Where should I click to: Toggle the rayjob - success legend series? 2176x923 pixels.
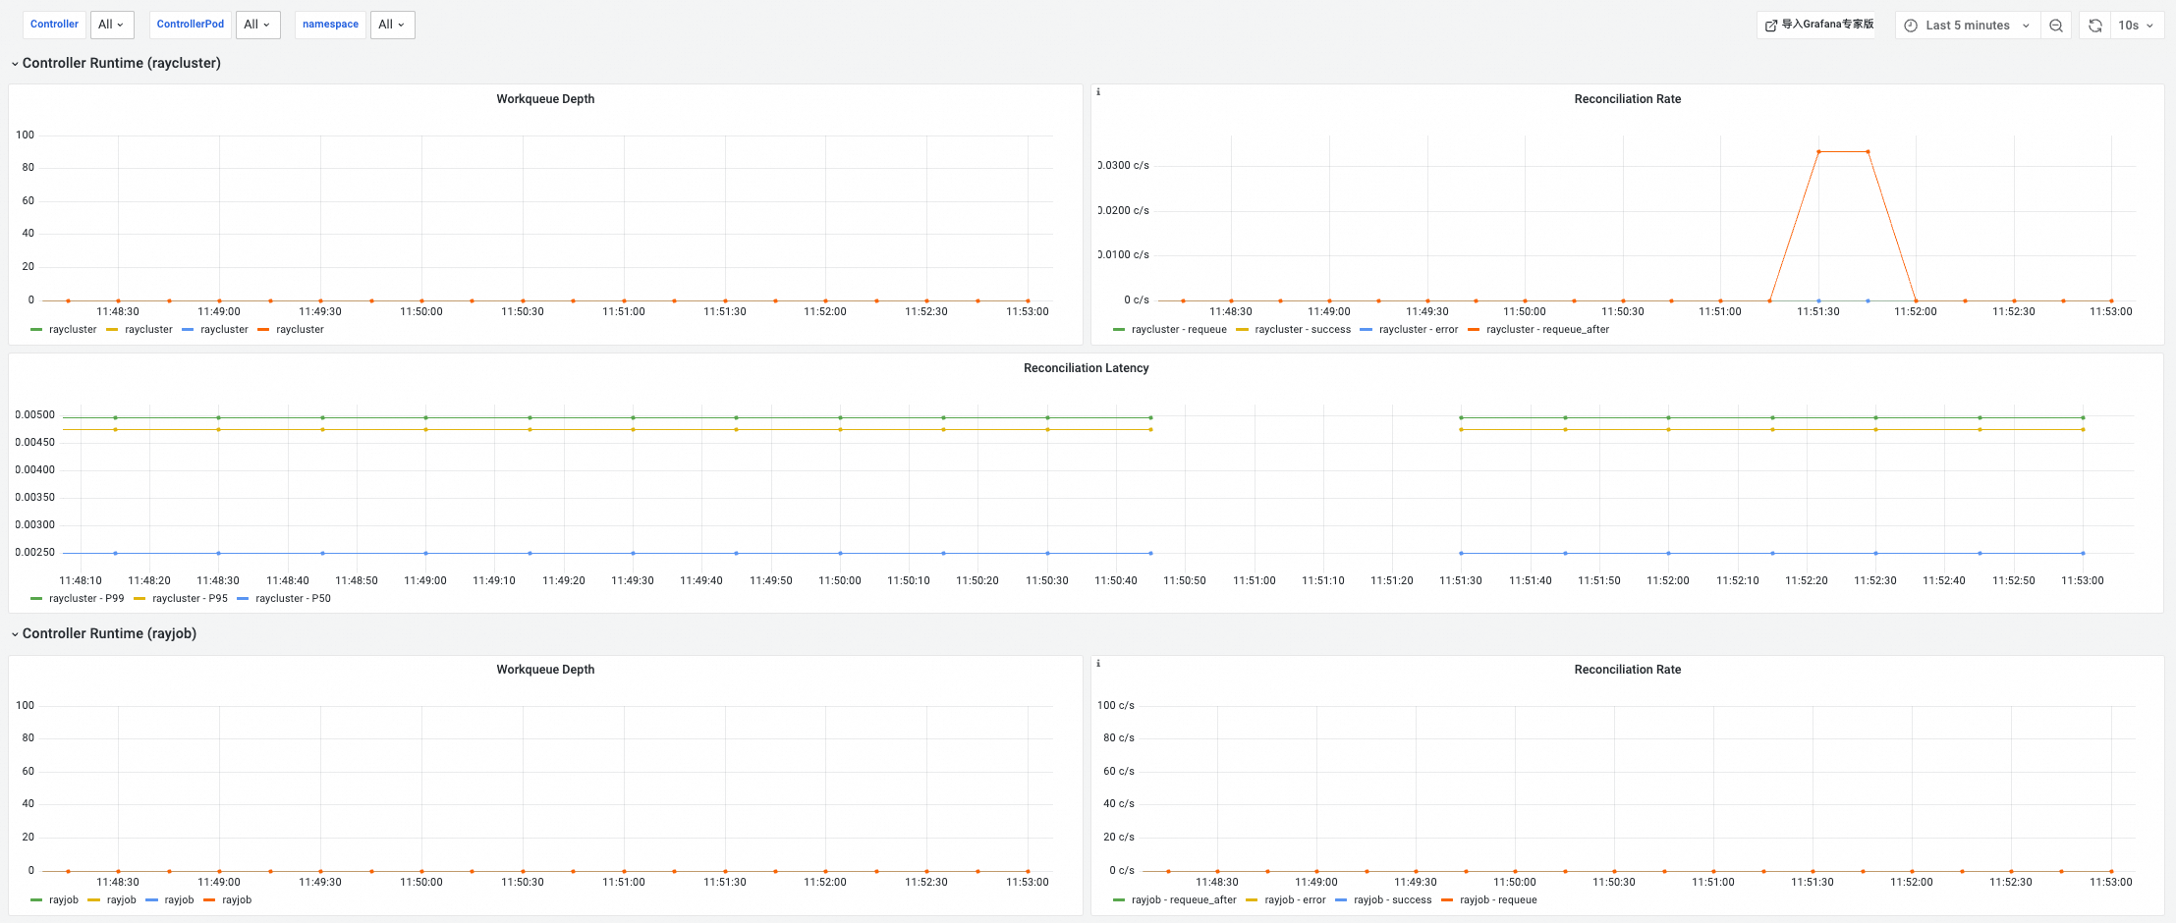click(x=1392, y=900)
